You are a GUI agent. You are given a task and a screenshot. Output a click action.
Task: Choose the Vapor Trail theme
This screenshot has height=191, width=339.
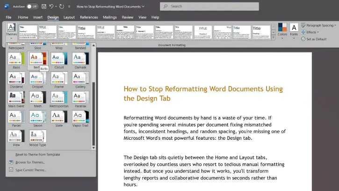80,119
